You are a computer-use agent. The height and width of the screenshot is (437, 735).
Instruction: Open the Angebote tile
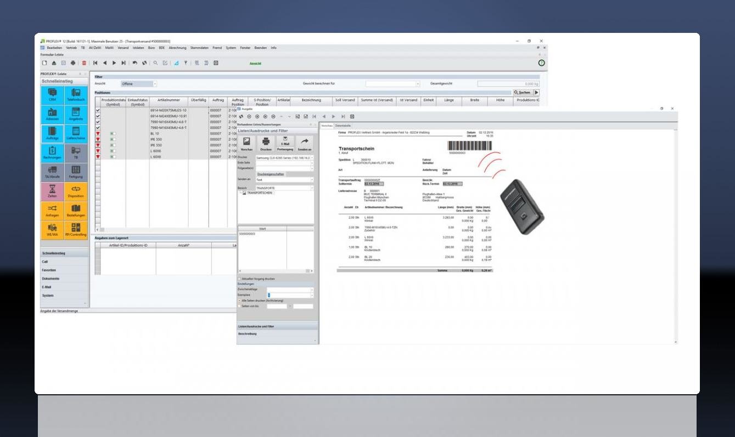[76, 113]
